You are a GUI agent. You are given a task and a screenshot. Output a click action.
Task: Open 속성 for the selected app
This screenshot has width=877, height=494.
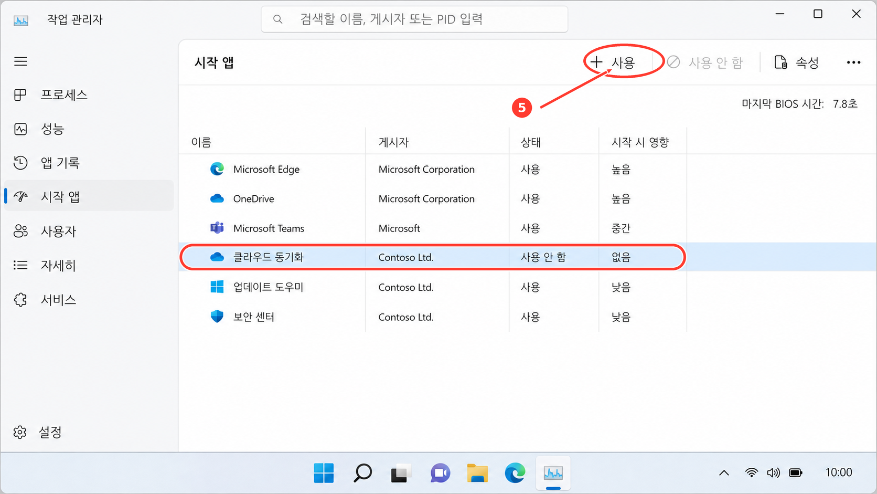click(797, 62)
